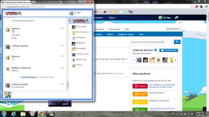
Task: Click the notifications speech bubble icon
Action: 176,18
